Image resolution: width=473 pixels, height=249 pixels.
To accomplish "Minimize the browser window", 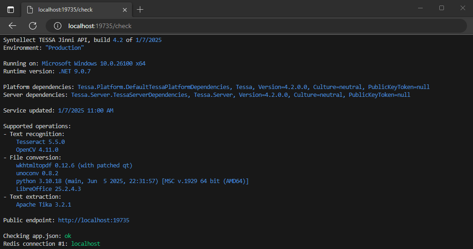I will [420, 8].
